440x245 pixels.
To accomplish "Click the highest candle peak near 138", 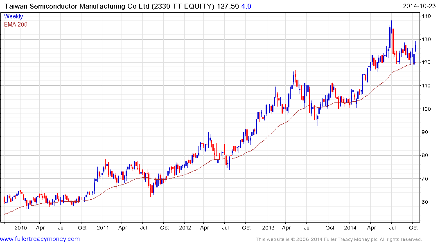I will (x=391, y=22).
